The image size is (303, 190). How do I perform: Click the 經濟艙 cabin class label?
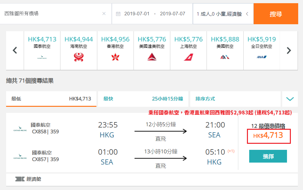(34, 179)
